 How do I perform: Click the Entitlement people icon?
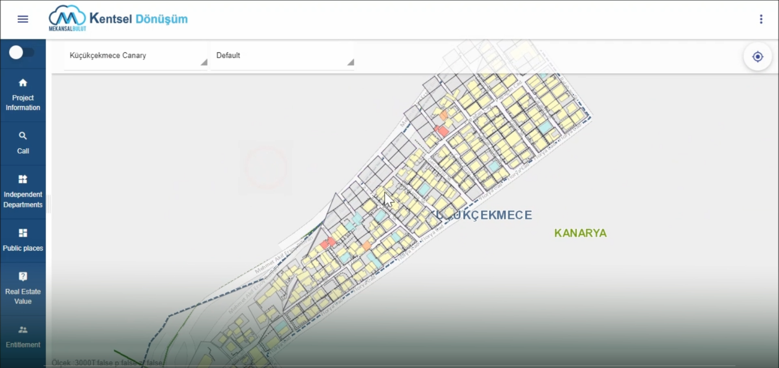click(x=23, y=330)
